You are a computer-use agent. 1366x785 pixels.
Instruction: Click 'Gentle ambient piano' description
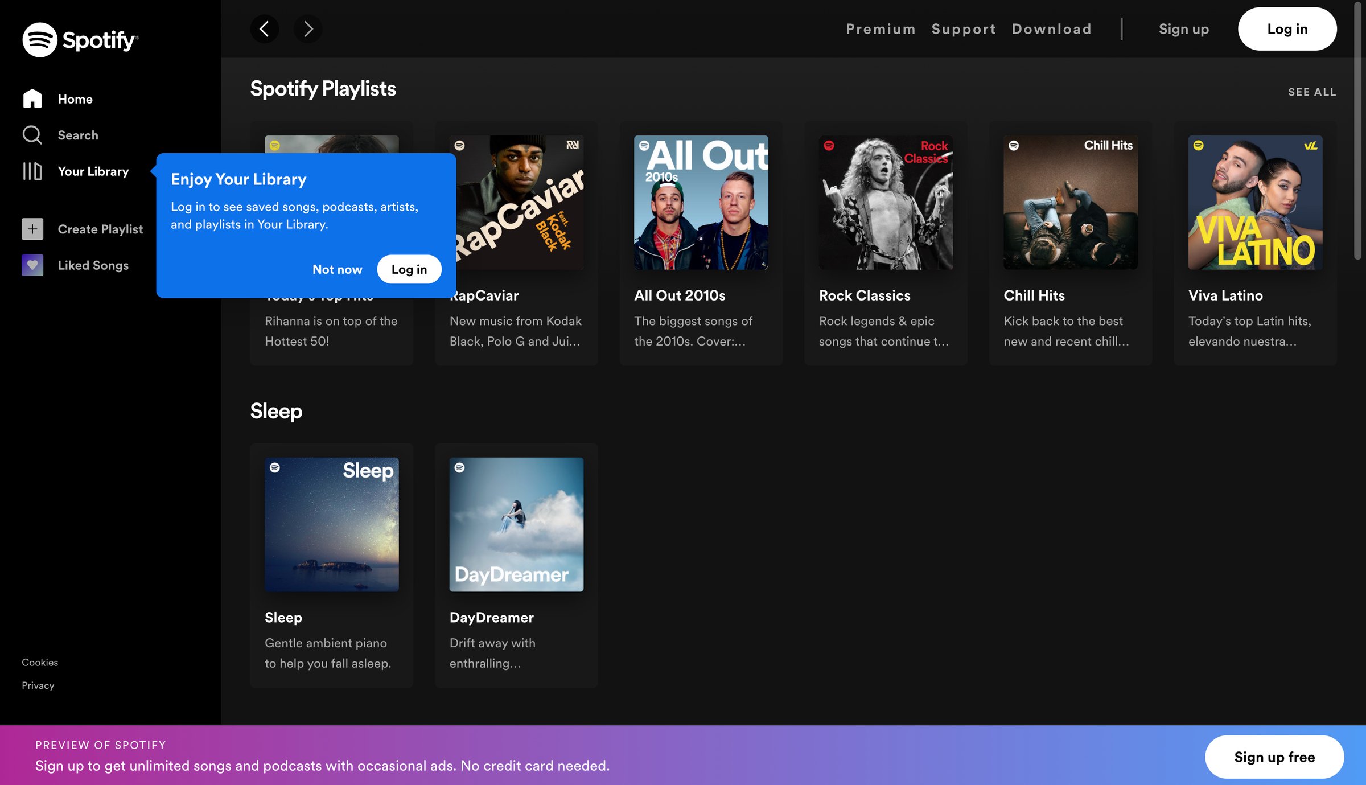pyautogui.click(x=328, y=653)
